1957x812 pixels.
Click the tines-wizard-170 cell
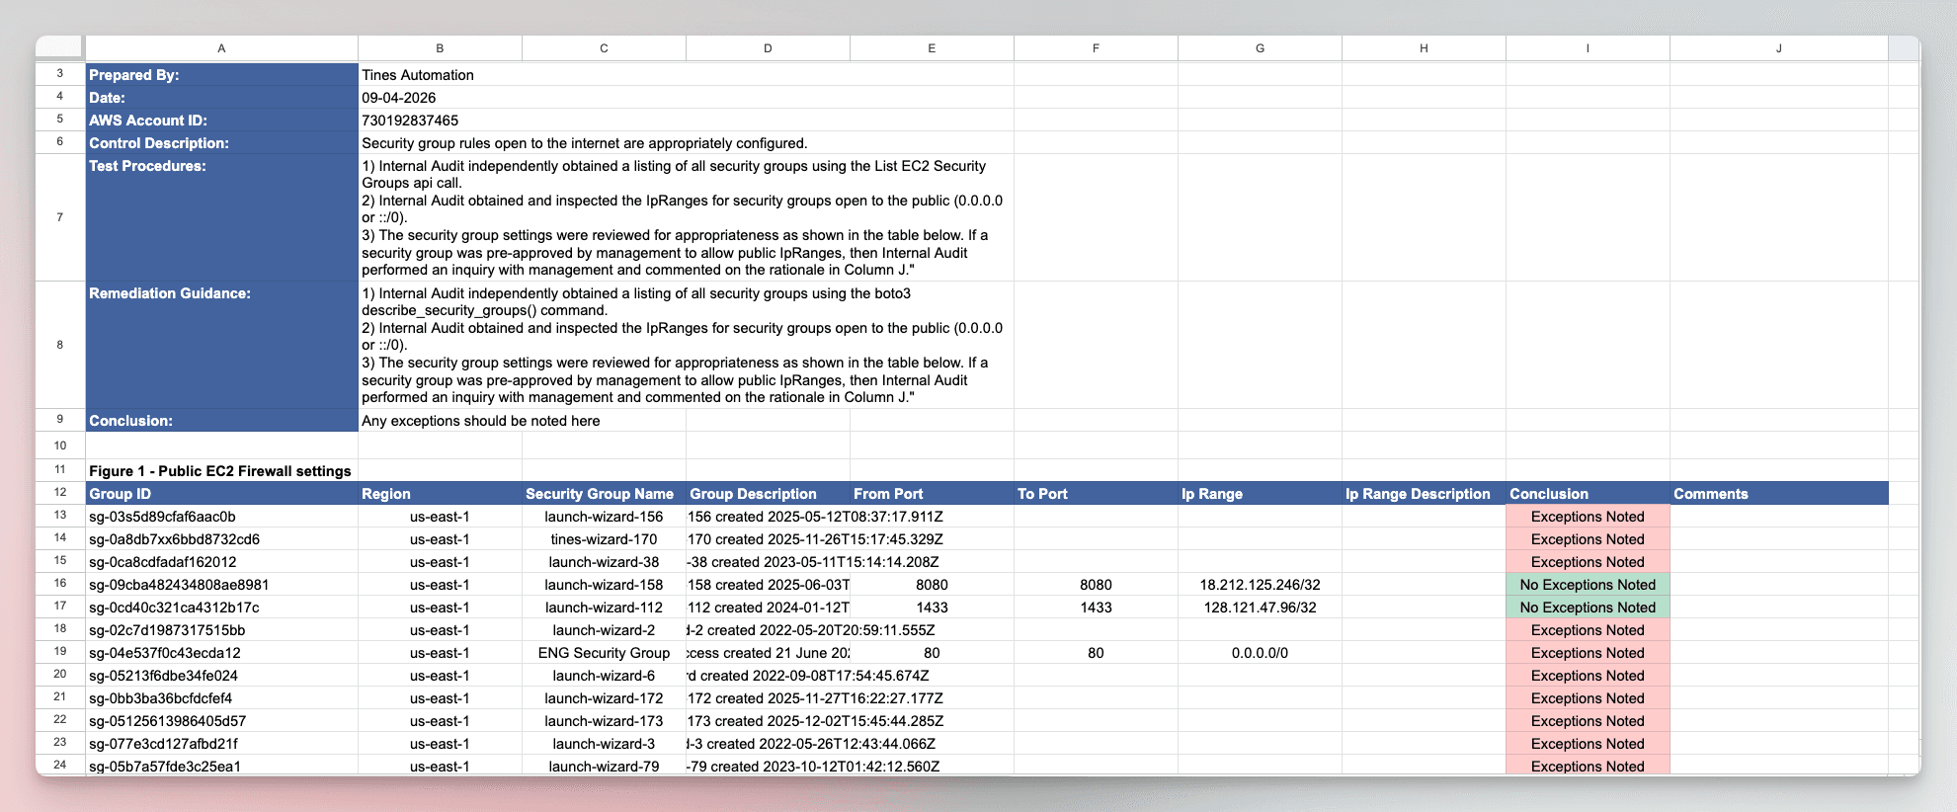click(604, 538)
